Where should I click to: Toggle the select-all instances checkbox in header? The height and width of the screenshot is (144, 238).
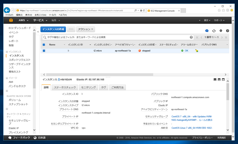click(x=44, y=45)
